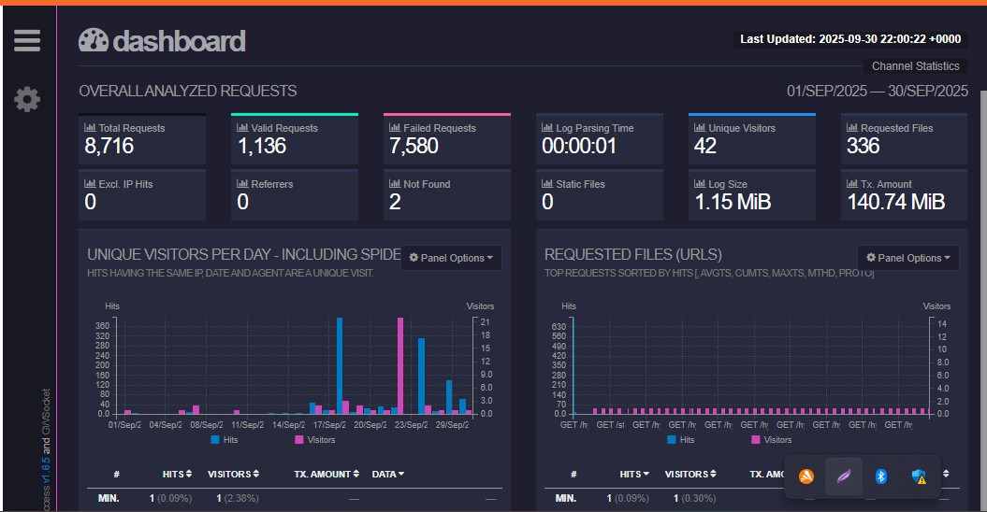Open Panel Options for Requested Files panel
The height and width of the screenshot is (512, 987).
coord(907,258)
